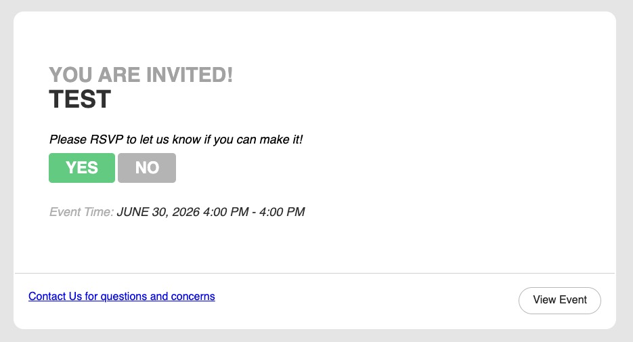Click the Event Time label

click(x=81, y=212)
